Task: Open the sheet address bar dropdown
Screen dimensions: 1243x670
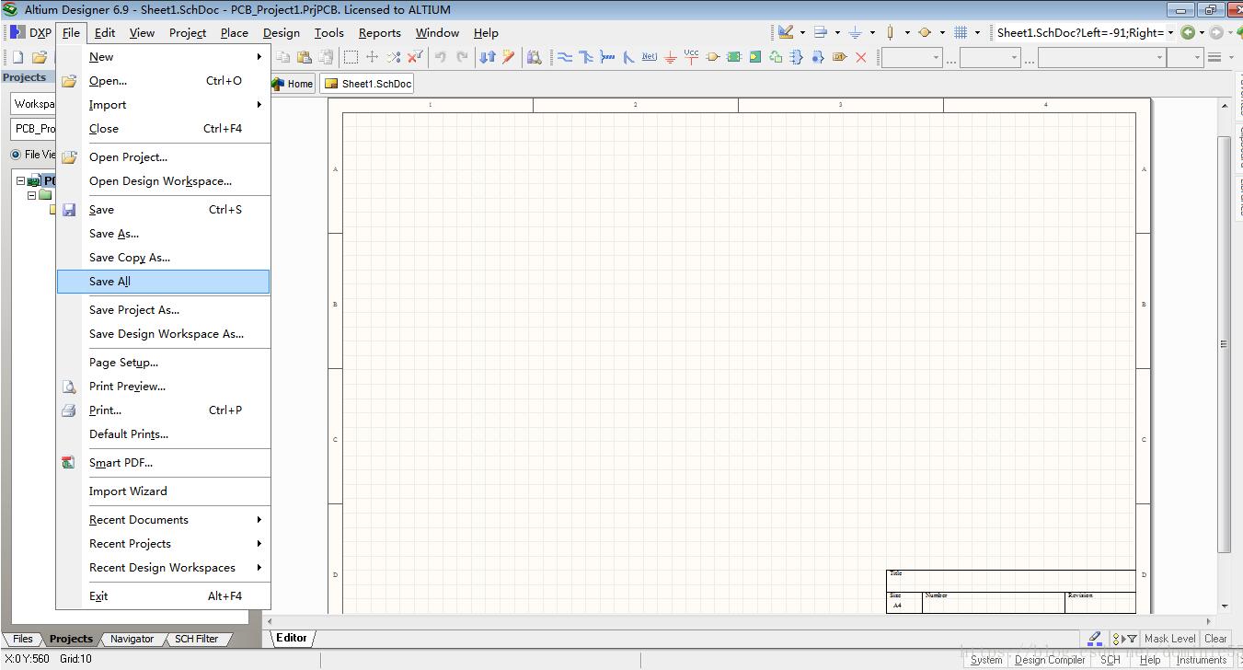Action: [x=1170, y=33]
